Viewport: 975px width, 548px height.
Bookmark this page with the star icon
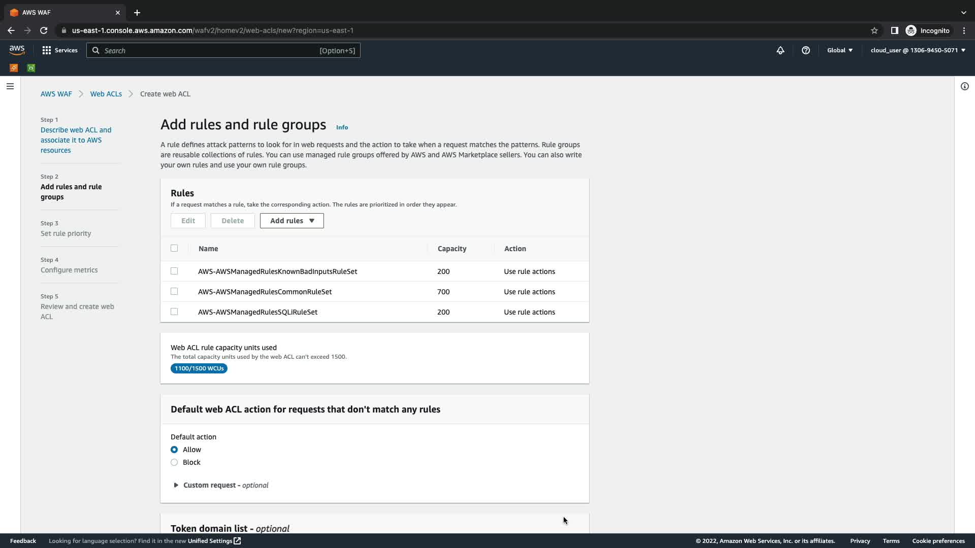[x=874, y=30]
